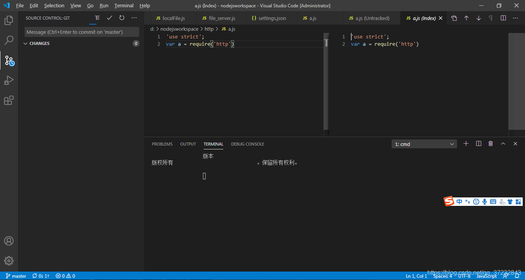Open the Help menu

point(145,5)
